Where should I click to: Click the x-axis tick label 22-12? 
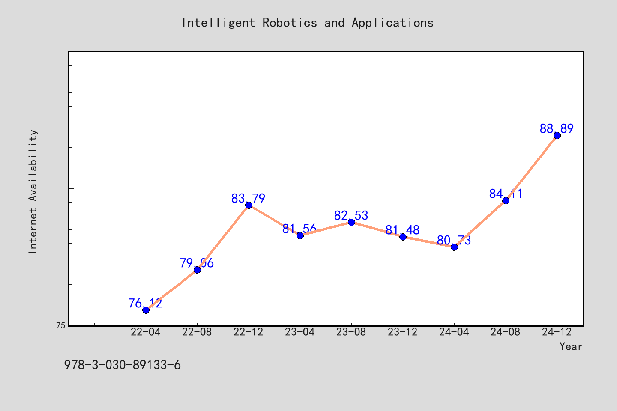click(249, 332)
